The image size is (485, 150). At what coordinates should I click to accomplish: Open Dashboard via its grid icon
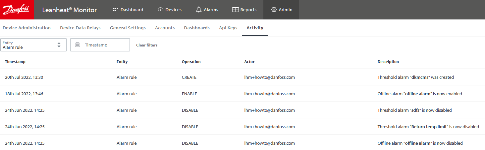click(116, 10)
